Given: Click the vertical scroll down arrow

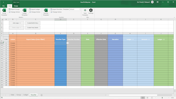Looking at the screenshot, I should [175, 93].
